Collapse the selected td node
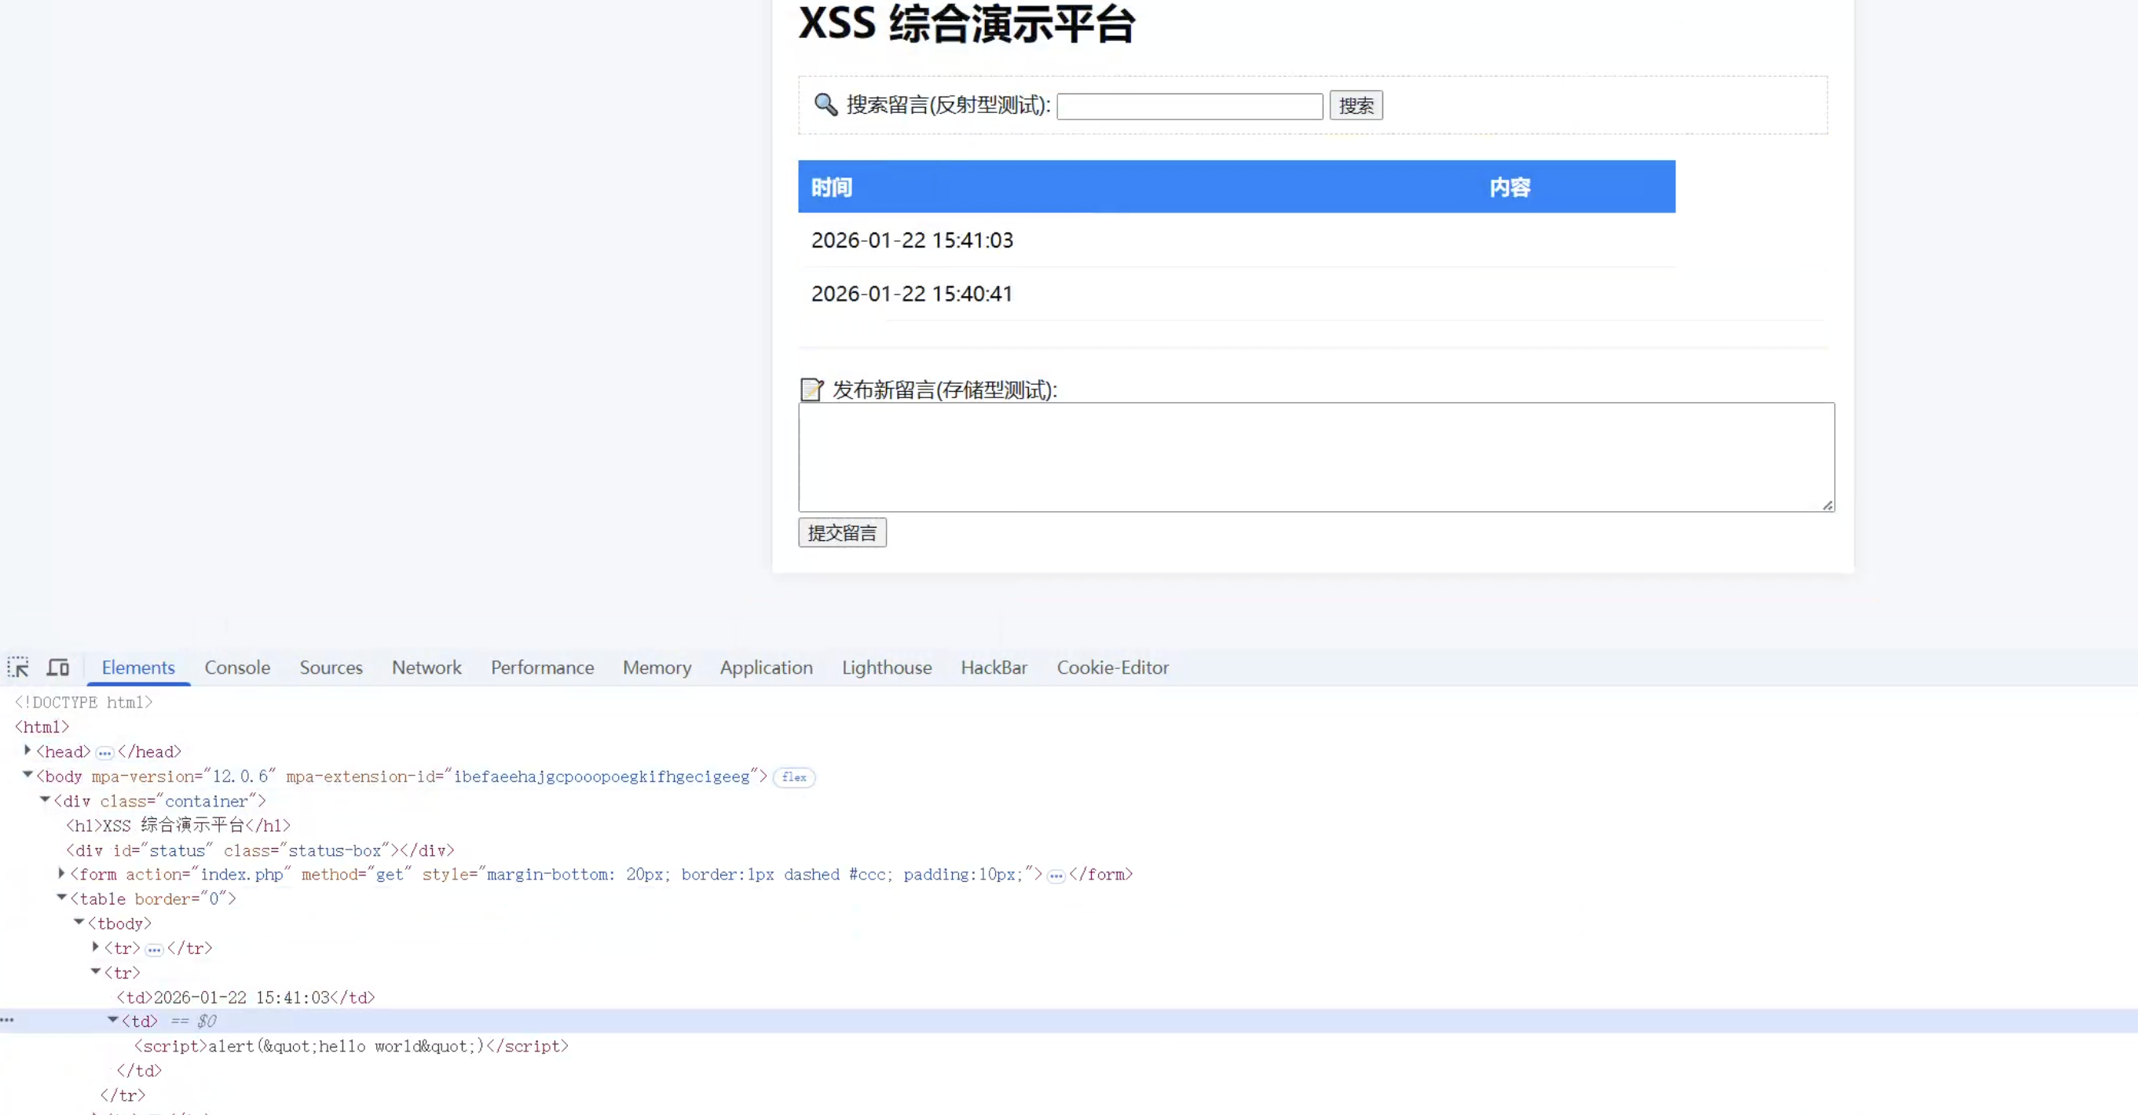 tap(113, 1021)
